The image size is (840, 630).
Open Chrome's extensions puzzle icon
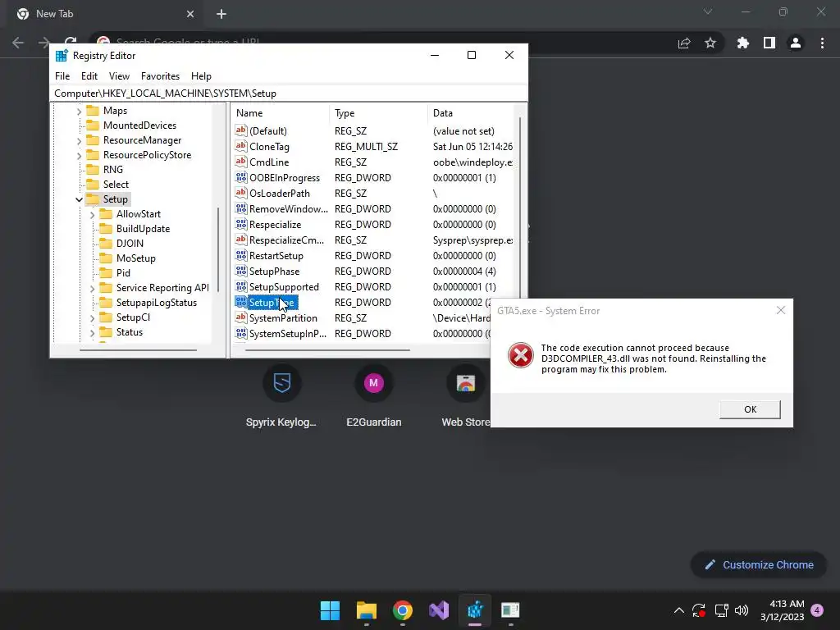(x=742, y=43)
